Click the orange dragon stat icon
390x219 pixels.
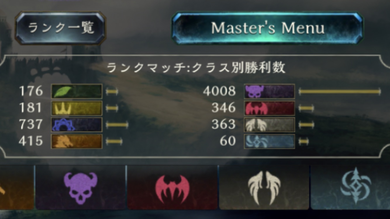click(77, 141)
